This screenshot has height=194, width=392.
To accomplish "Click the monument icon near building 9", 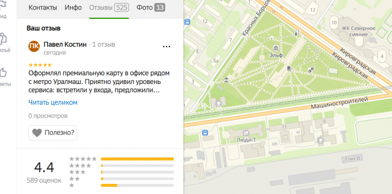I will [x=320, y=141].
